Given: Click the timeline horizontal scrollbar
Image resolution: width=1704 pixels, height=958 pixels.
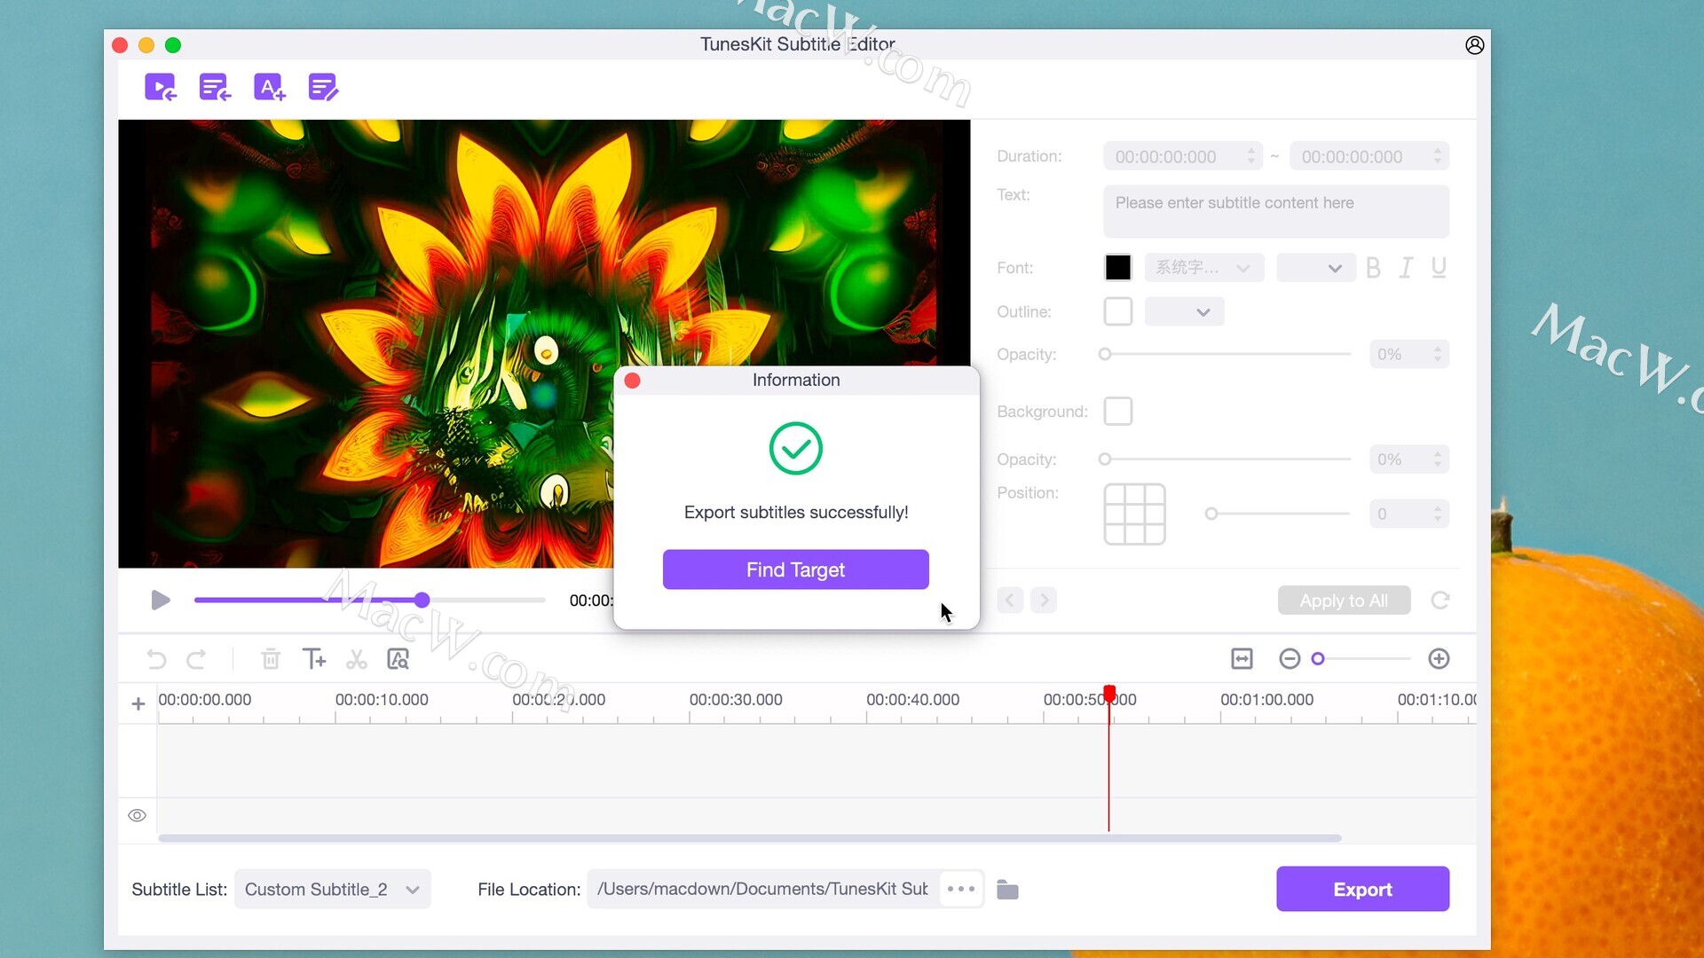Looking at the screenshot, I should [749, 838].
